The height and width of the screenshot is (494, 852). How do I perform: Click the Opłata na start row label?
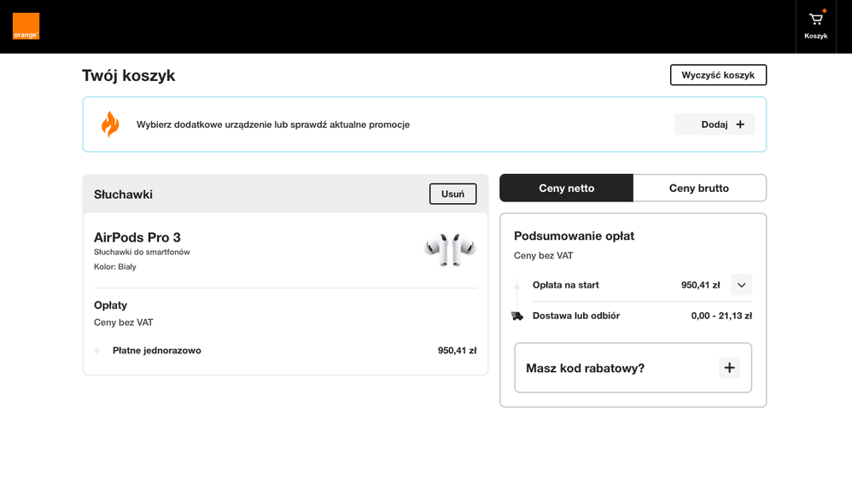coord(566,285)
